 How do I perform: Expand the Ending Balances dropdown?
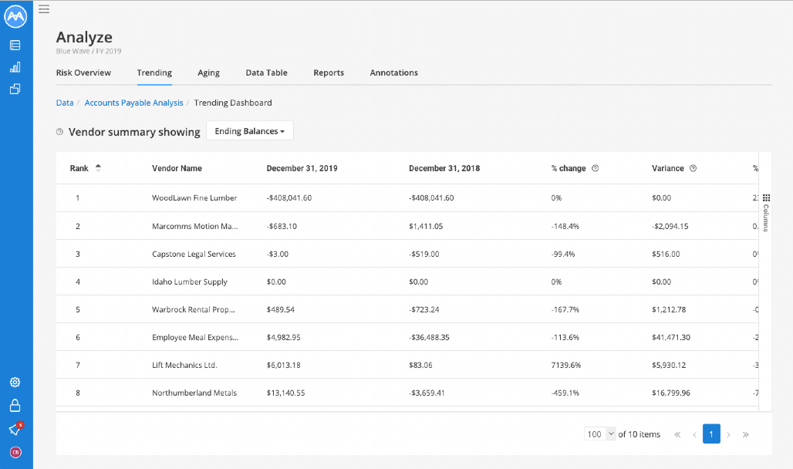[x=250, y=131]
